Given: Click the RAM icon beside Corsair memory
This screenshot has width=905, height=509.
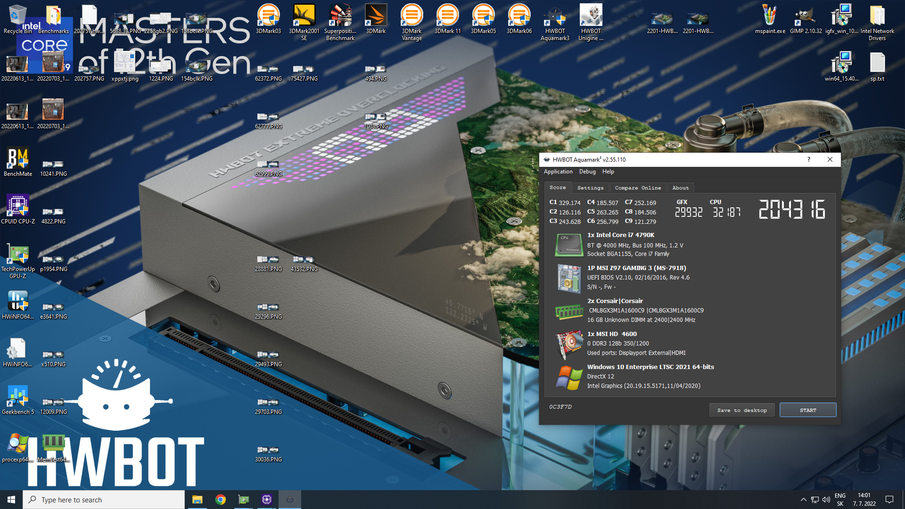Looking at the screenshot, I should (x=569, y=312).
